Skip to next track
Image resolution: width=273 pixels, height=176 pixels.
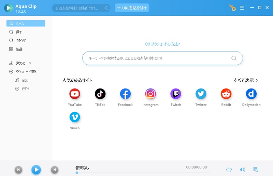pyautogui.click(x=55, y=170)
